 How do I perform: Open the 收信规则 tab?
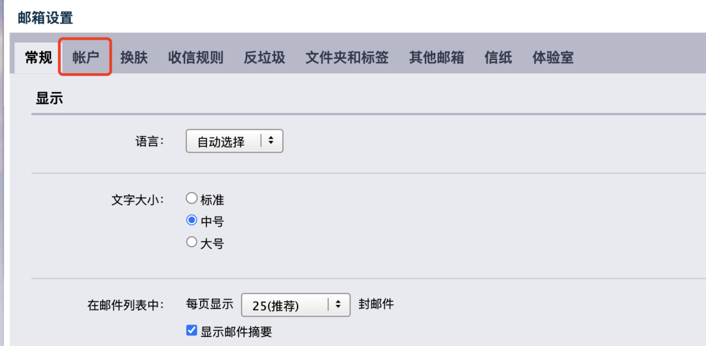coord(195,57)
